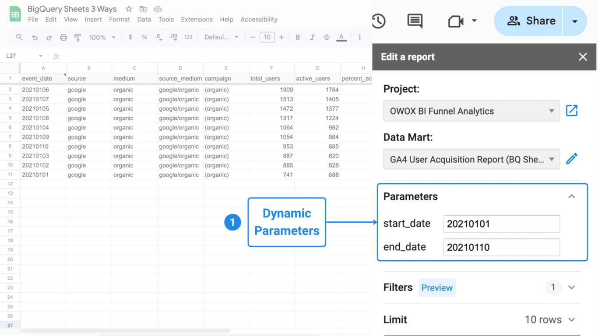Click the font size box
Screen dimensions: 598x336
(267, 38)
